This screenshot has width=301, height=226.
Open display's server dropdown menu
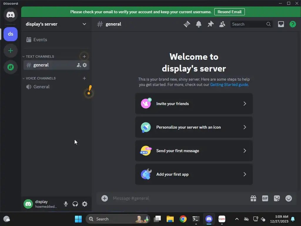coord(56,24)
